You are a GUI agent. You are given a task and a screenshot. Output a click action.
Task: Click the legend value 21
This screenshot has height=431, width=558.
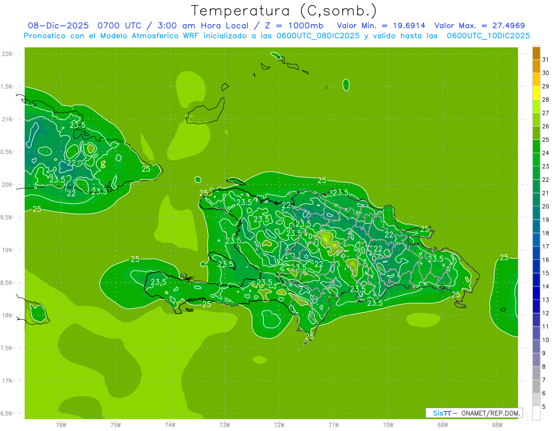pyautogui.click(x=546, y=193)
